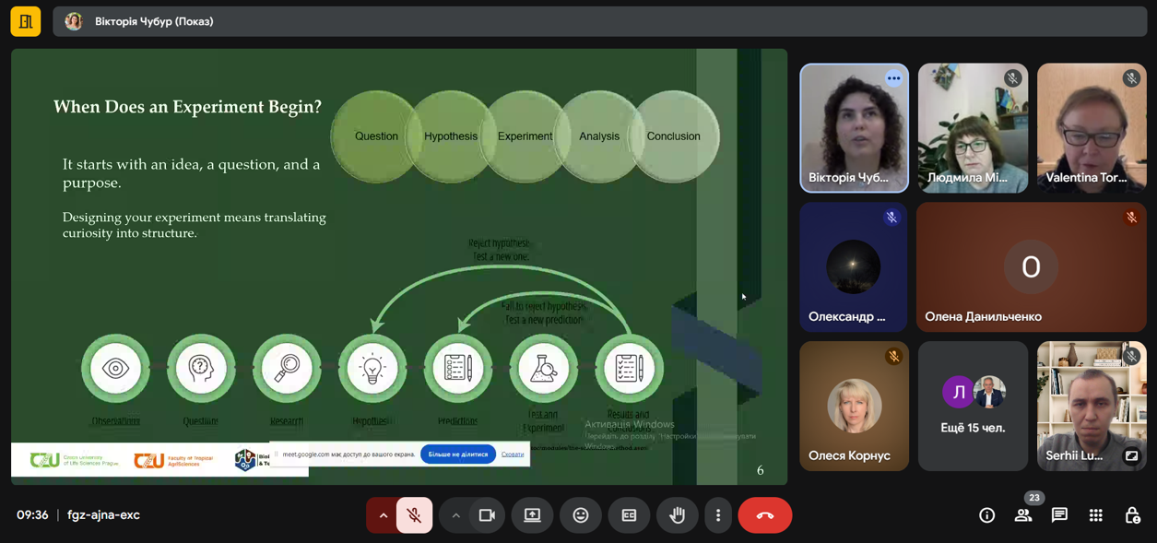Click the 'Сховати' link

(513, 454)
